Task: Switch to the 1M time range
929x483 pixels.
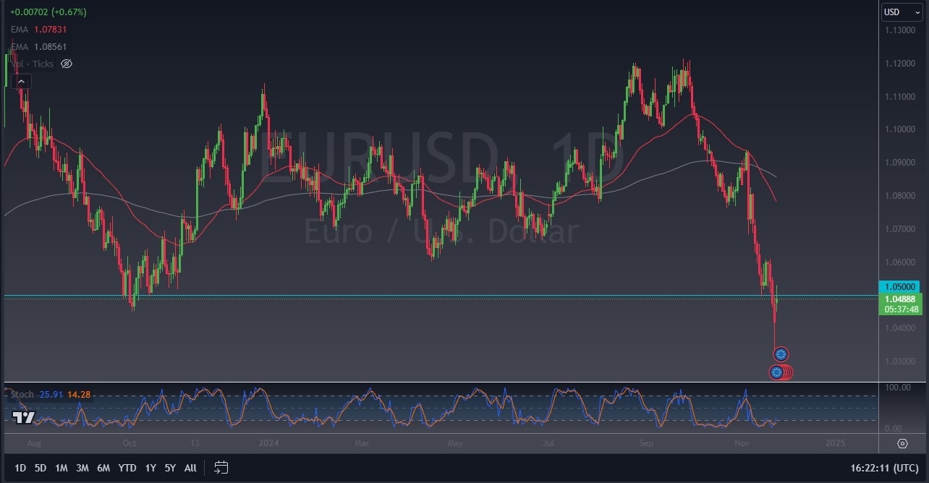Action: click(61, 468)
